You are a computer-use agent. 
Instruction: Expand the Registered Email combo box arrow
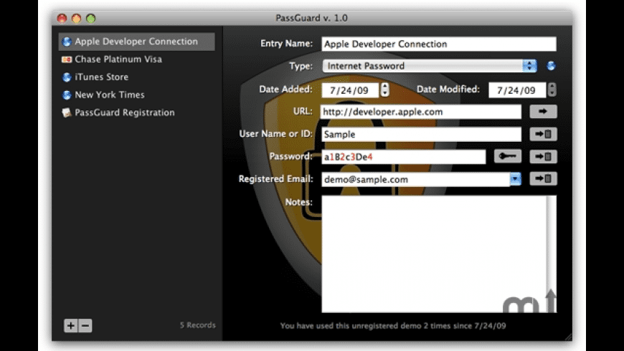516,179
